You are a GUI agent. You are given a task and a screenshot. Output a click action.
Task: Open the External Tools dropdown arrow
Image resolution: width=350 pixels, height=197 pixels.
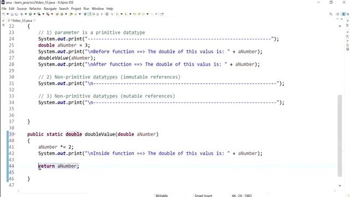point(52,14)
